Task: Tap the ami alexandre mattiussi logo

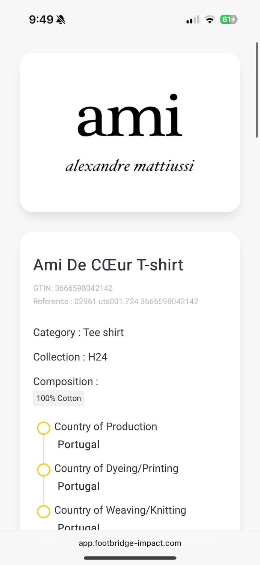Action: coord(130,132)
